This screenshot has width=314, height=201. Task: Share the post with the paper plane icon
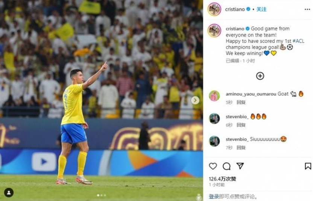point(240,166)
